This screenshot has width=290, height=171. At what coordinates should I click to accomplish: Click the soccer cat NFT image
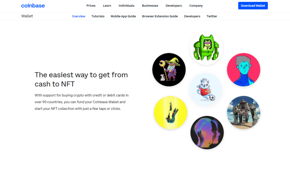(206, 89)
